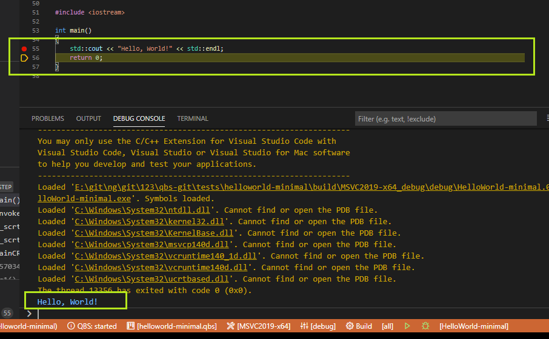
Task: Focus the debug console filter input
Action: (x=445, y=119)
